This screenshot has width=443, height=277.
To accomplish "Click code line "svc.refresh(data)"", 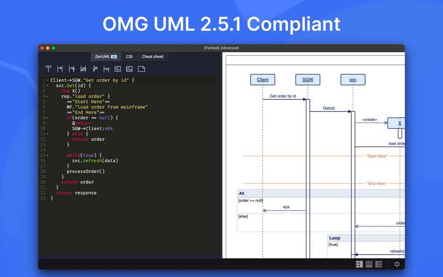I will 95,161.
